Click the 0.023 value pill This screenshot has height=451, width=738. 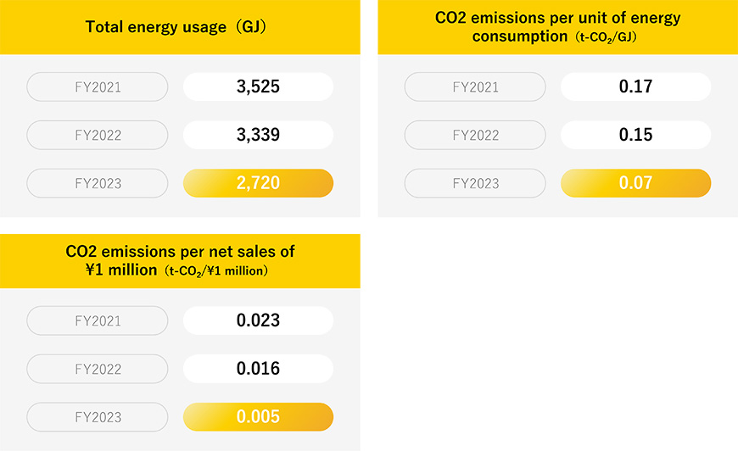click(258, 320)
